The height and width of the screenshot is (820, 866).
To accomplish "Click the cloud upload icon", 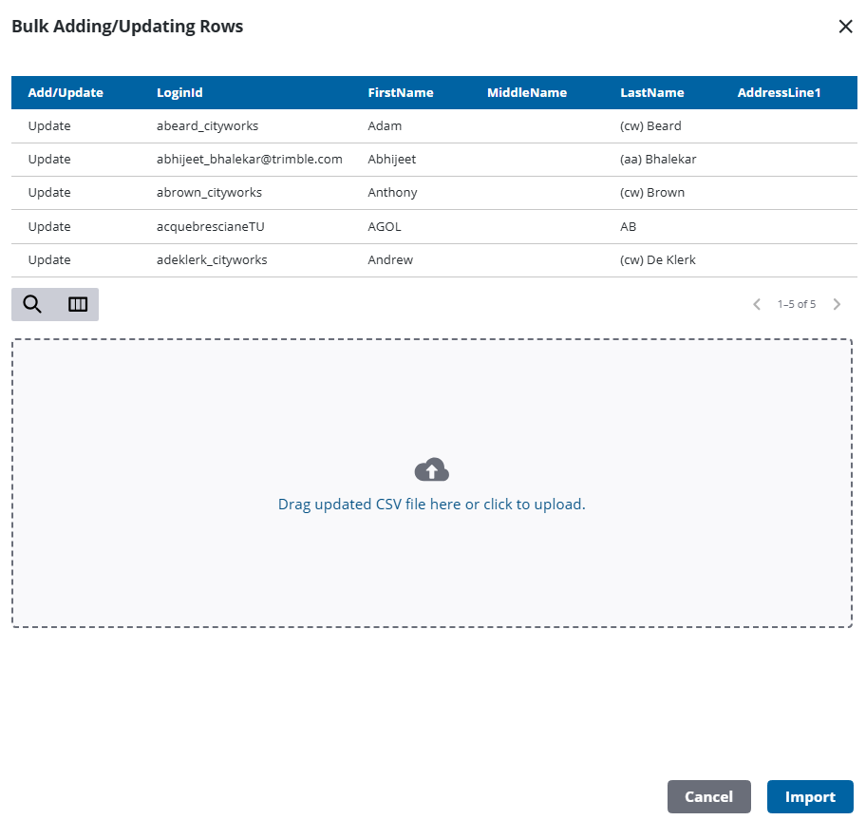I will [432, 469].
